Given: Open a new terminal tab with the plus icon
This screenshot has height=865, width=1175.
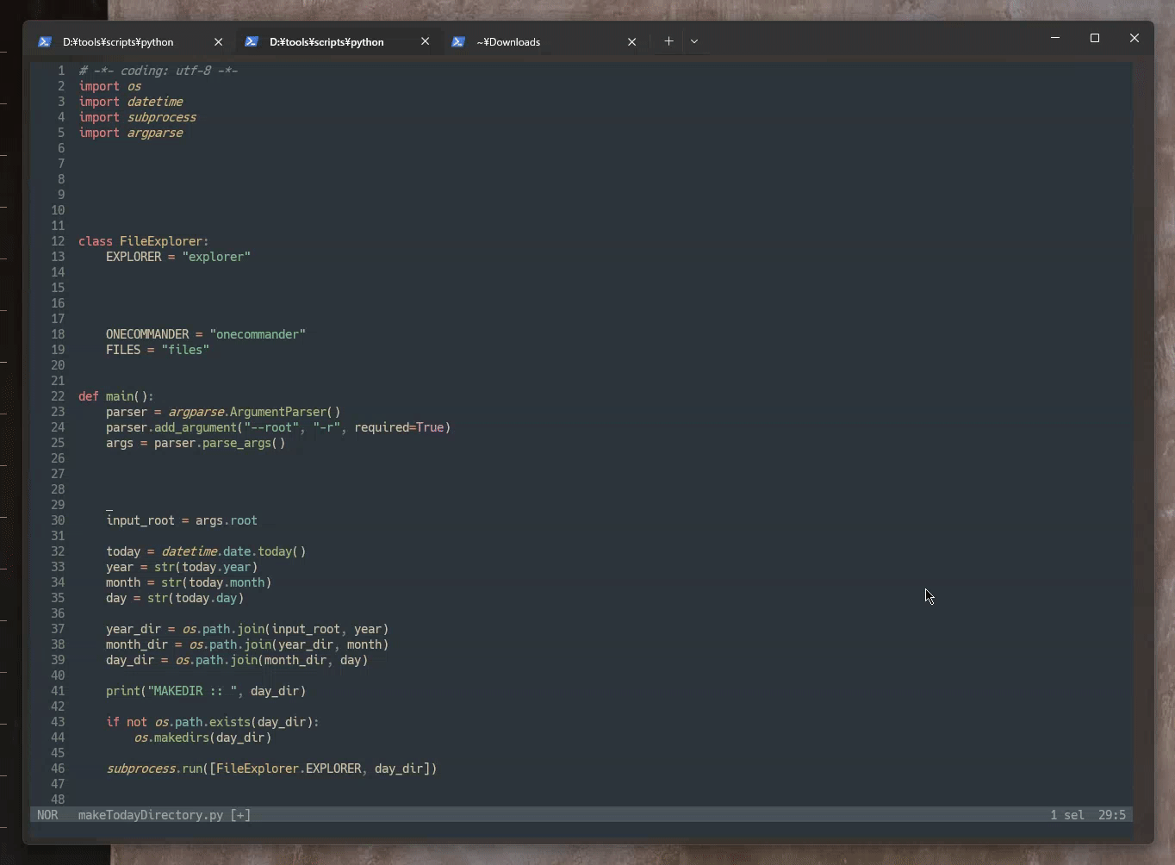Looking at the screenshot, I should pyautogui.click(x=669, y=41).
